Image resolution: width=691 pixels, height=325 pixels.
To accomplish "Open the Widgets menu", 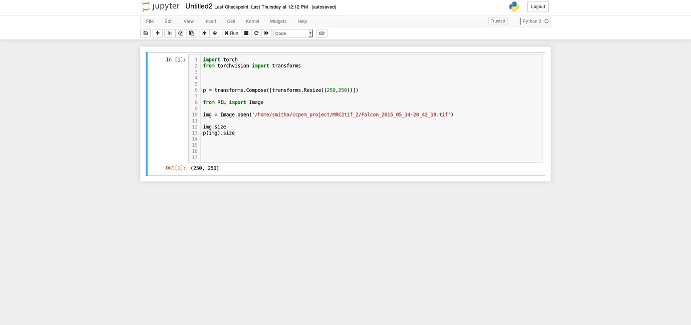I will click(278, 21).
